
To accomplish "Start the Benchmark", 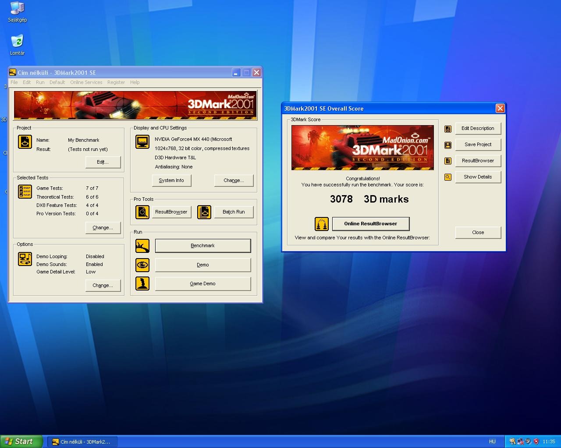I will point(203,245).
